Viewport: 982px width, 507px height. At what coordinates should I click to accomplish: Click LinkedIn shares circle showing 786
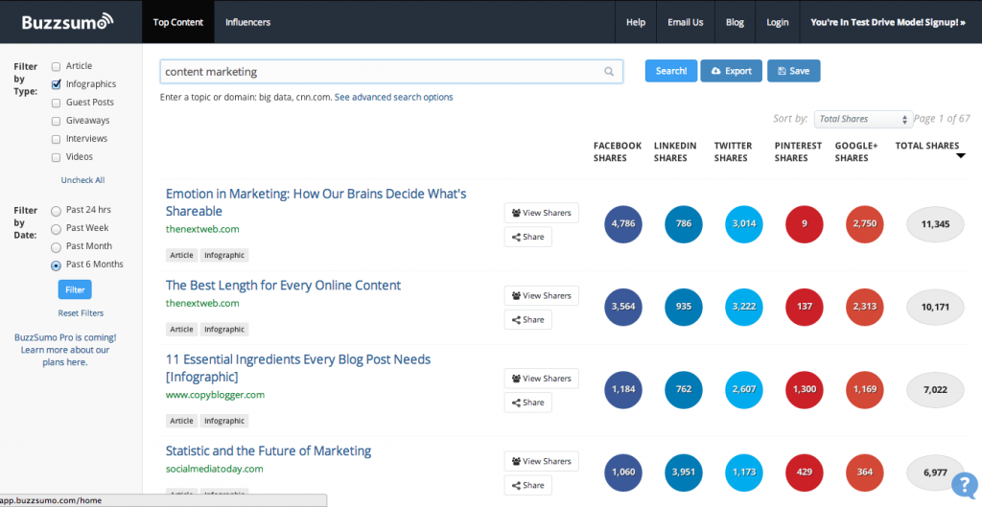pos(683,224)
